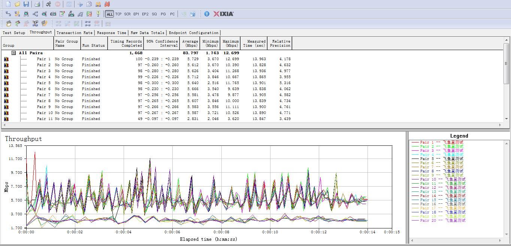The image size is (511, 246).
Task: Click the blue info circle icon
Action: click(x=206, y=14)
